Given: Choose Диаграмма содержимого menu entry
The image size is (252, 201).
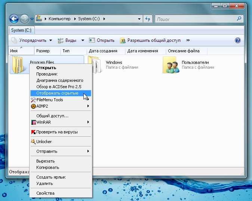Looking at the screenshot, I should click(x=61, y=80).
